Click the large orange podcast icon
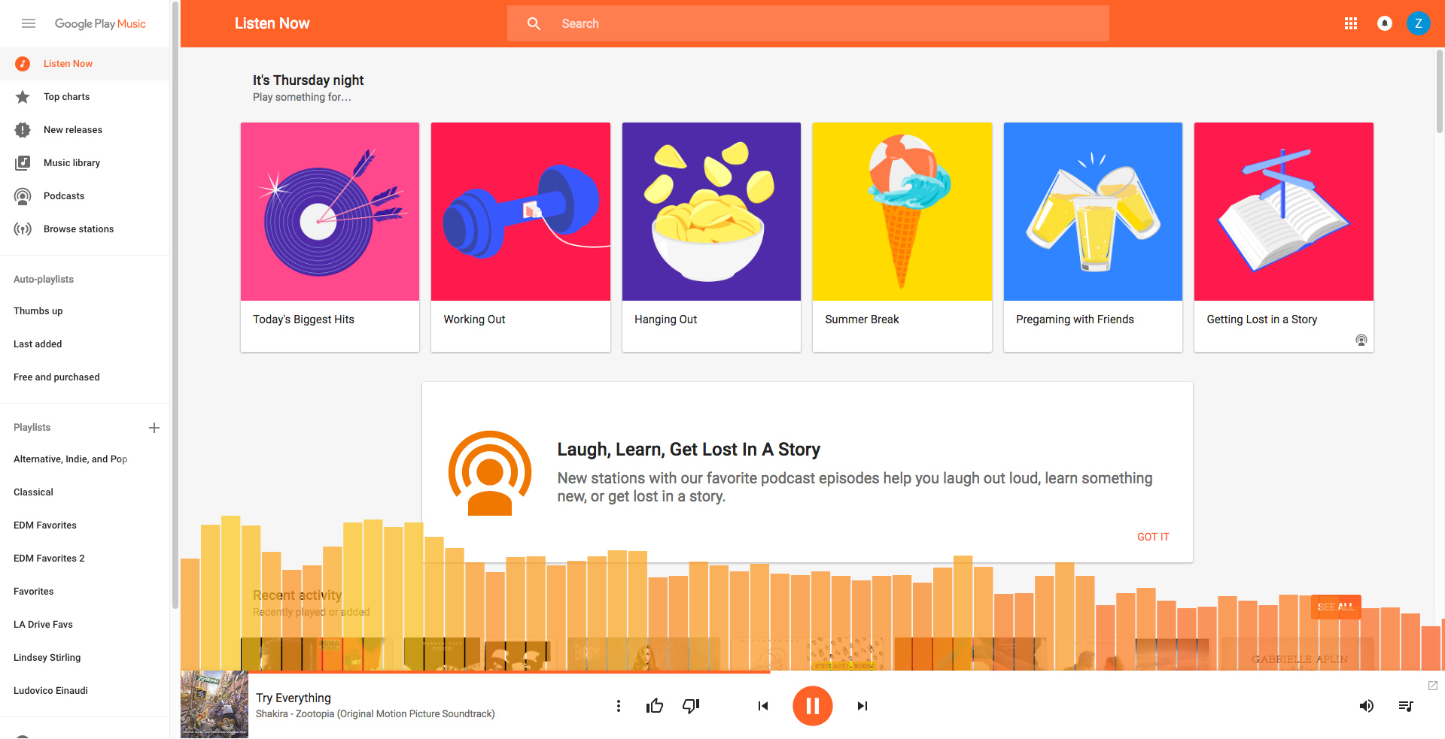 pyautogui.click(x=490, y=472)
